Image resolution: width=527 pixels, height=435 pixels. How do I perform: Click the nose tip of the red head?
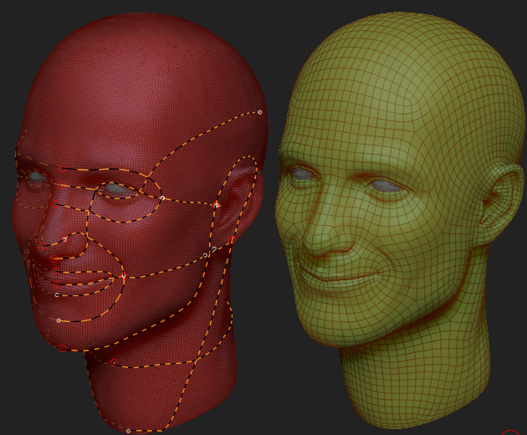pyautogui.click(x=43, y=245)
